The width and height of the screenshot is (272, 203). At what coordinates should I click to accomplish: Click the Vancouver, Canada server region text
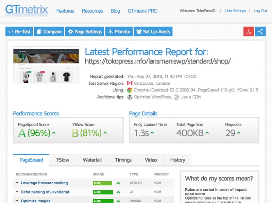click(x=152, y=83)
